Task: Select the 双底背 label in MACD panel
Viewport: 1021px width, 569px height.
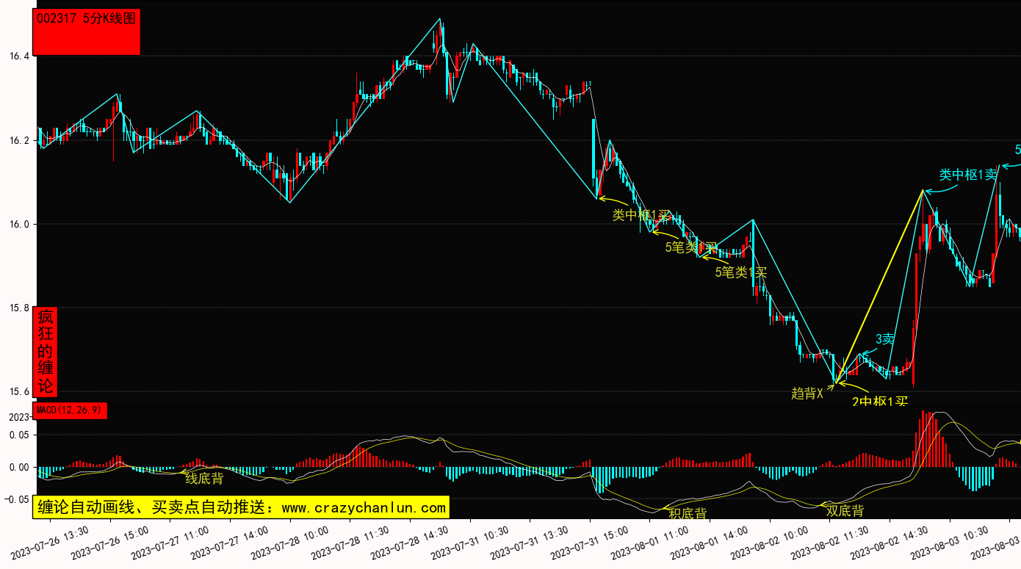Action: pos(845,511)
